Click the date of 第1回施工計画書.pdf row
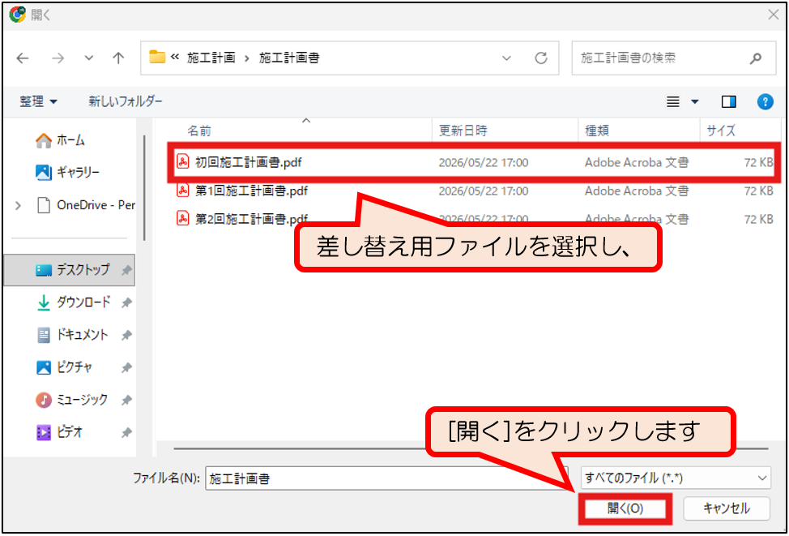789x536 pixels. [x=483, y=191]
